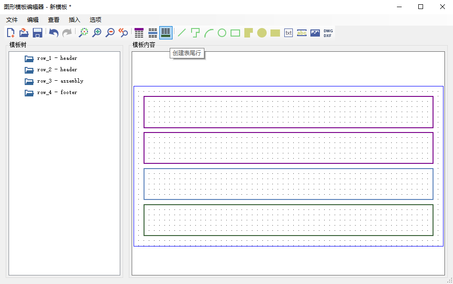Click the blue assembly row in the canvas
This screenshot has height=284, width=453.
[x=289, y=184]
